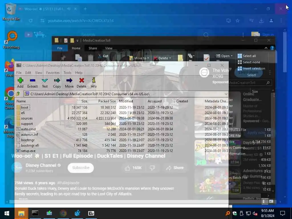Click the Chrome downloads icon
Viewport: 292px width, 219px height.
(x=261, y=21)
